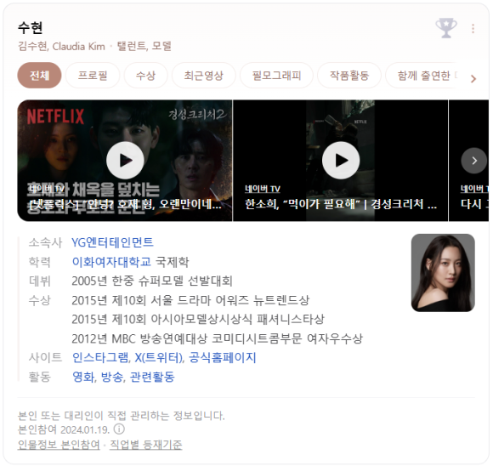Show next videos with the carousel arrow
Screen dimensions: 493x466
(x=474, y=161)
